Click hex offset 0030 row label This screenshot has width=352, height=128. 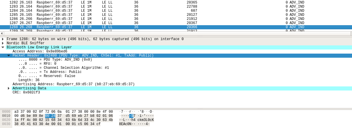(x=6, y=124)
